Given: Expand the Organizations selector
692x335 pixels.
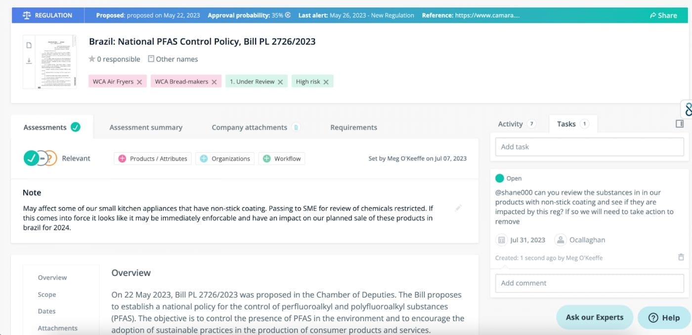Looking at the screenshot, I should click(x=204, y=159).
